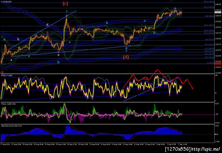Click the triangle icon beside GOLD,M15 title
Viewport: 222px width, 153px height.
tap(2, 2)
